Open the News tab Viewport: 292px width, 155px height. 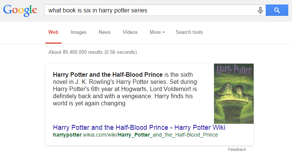(x=105, y=32)
